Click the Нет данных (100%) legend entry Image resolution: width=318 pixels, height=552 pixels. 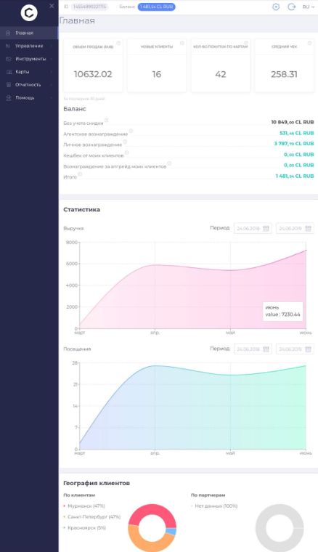(214, 506)
